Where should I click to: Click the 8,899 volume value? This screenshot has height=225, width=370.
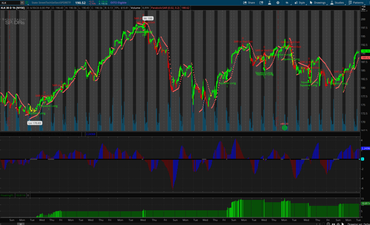click(145, 8)
